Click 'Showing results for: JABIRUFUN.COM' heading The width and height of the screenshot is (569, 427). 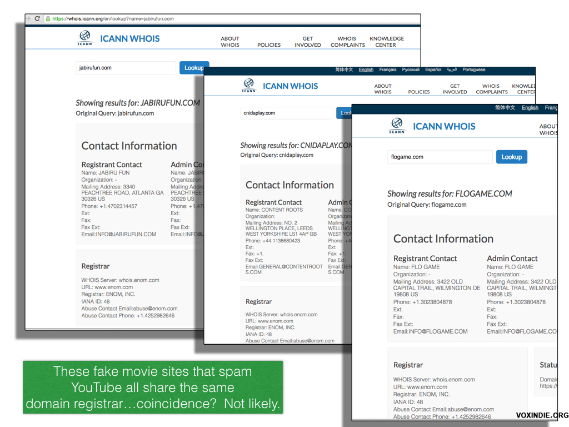click(138, 103)
